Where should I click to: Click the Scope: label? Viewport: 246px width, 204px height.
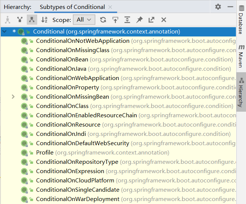click(62, 20)
